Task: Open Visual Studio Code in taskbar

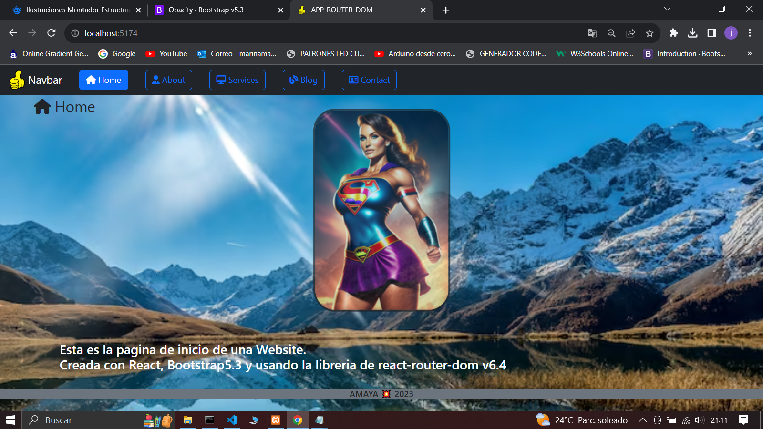Action: (x=232, y=420)
